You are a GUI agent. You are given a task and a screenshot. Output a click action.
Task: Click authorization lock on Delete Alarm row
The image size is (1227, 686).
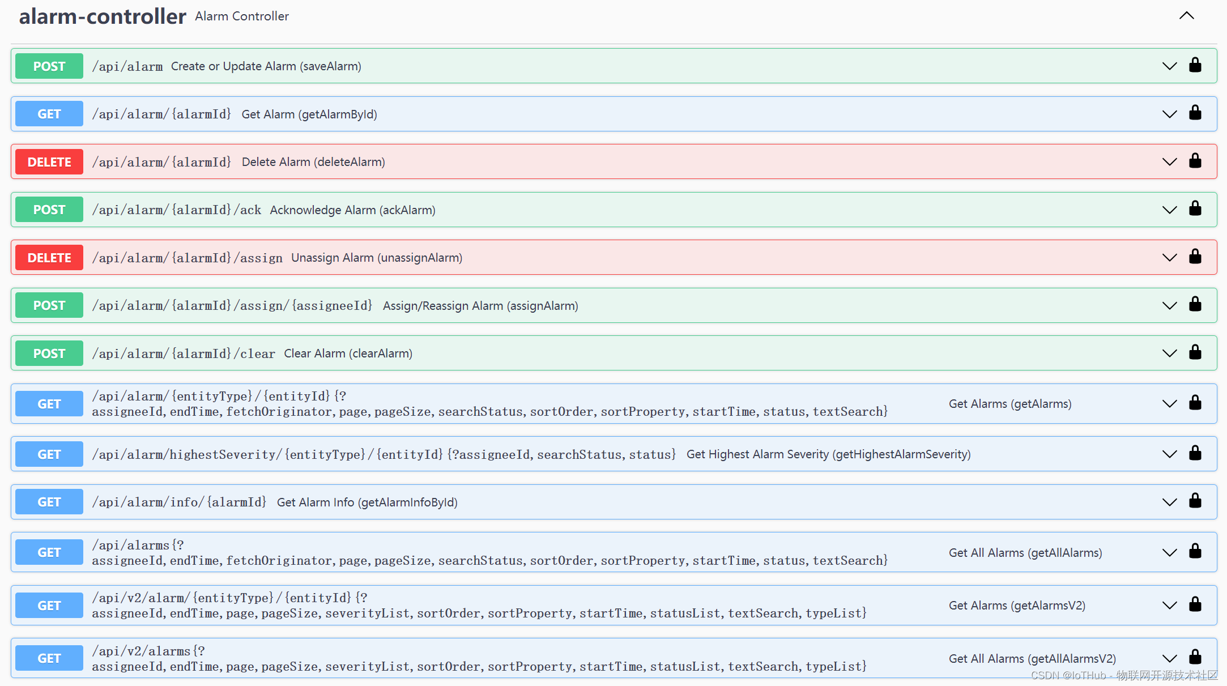(1195, 161)
